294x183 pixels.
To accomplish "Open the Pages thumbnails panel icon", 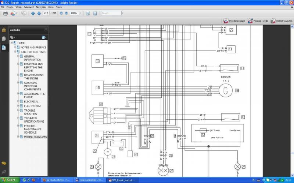I will click(4, 38).
